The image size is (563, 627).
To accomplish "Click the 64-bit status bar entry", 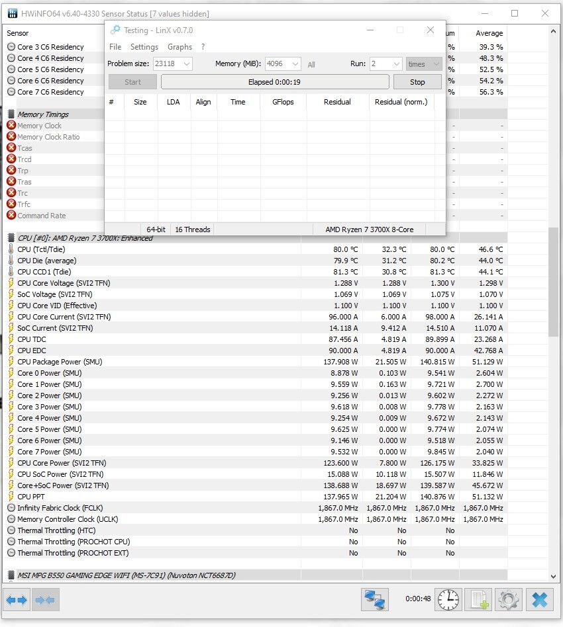I will [156, 230].
